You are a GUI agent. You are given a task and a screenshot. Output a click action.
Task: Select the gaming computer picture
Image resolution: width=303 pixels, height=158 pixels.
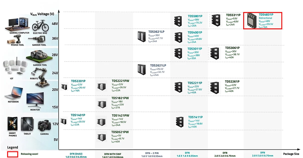[x=19, y=24]
